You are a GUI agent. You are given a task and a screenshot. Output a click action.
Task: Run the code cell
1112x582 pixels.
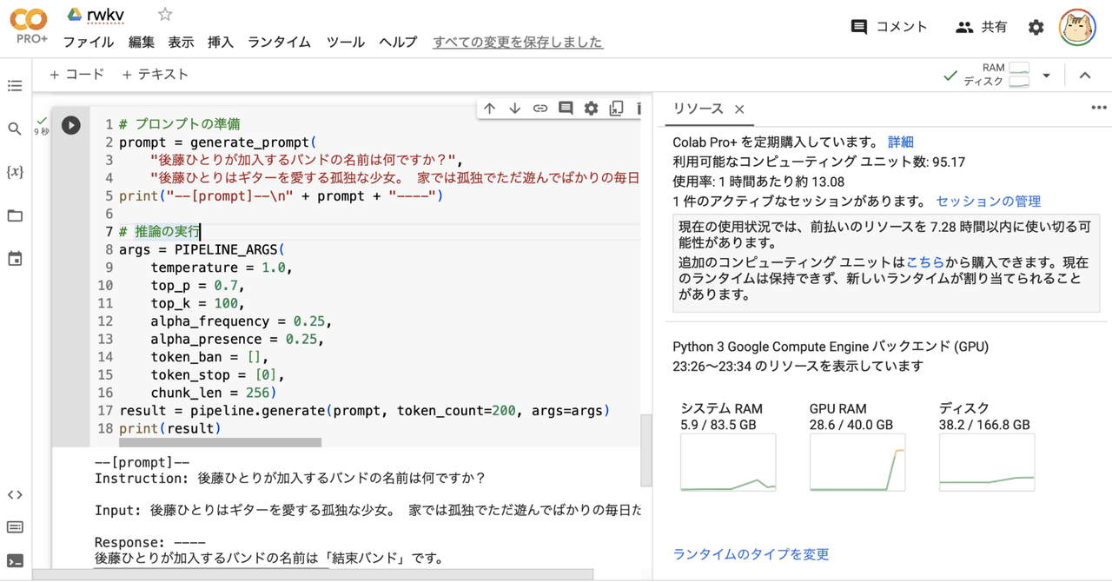pyautogui.click(x=70, y=124)
